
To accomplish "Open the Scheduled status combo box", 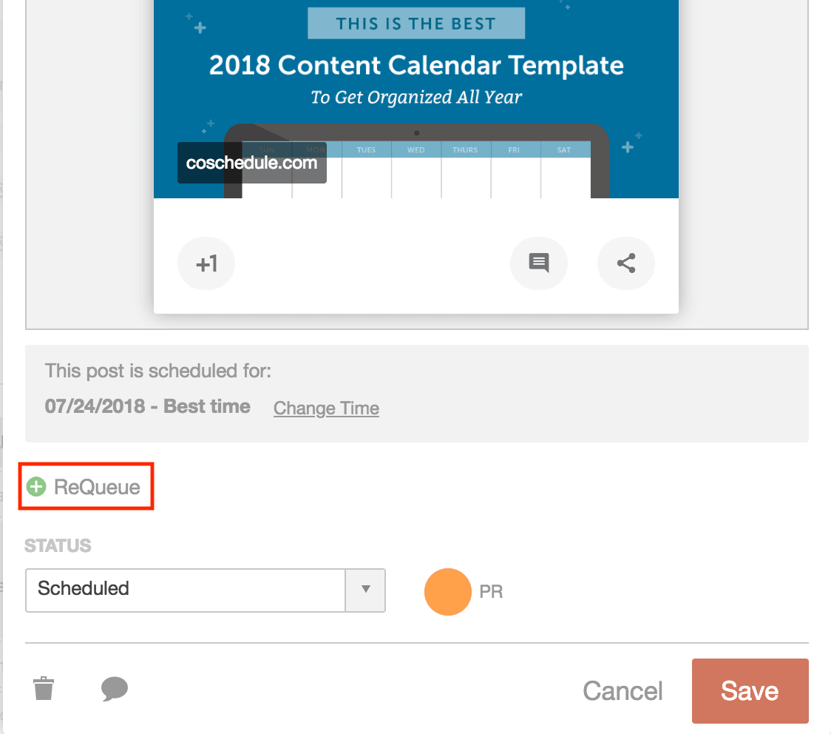I will (205, 590).
